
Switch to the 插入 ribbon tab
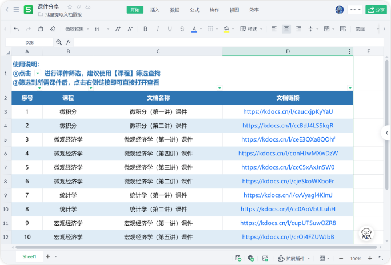155,10
